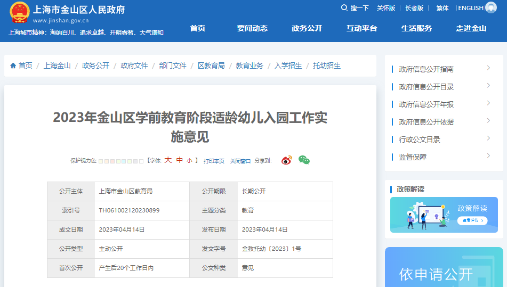
Task: Go to the 走进金山 navigation menu item
Action: tap(471, 28)
